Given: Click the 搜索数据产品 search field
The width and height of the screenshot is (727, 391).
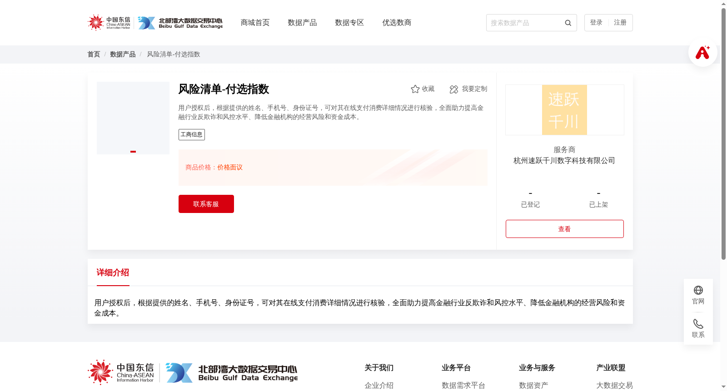Looking at the screenshot, I should pos(531,23).
